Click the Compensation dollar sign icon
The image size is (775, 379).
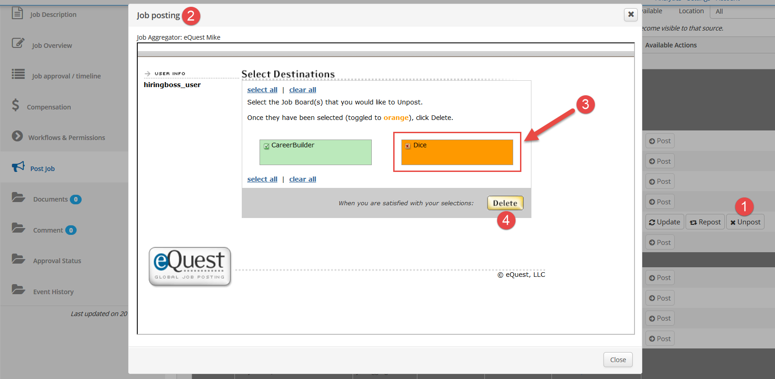click(x=16, y=105)
